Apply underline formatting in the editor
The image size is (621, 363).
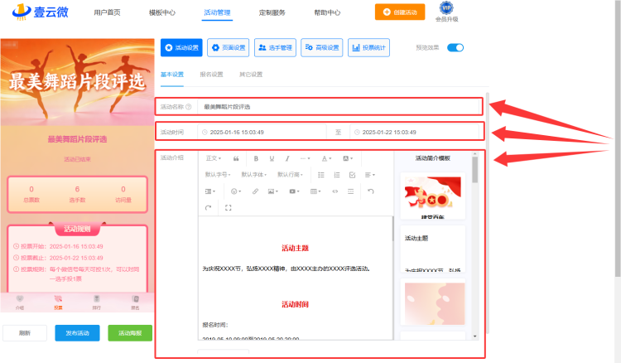click(x=272, y=158)
